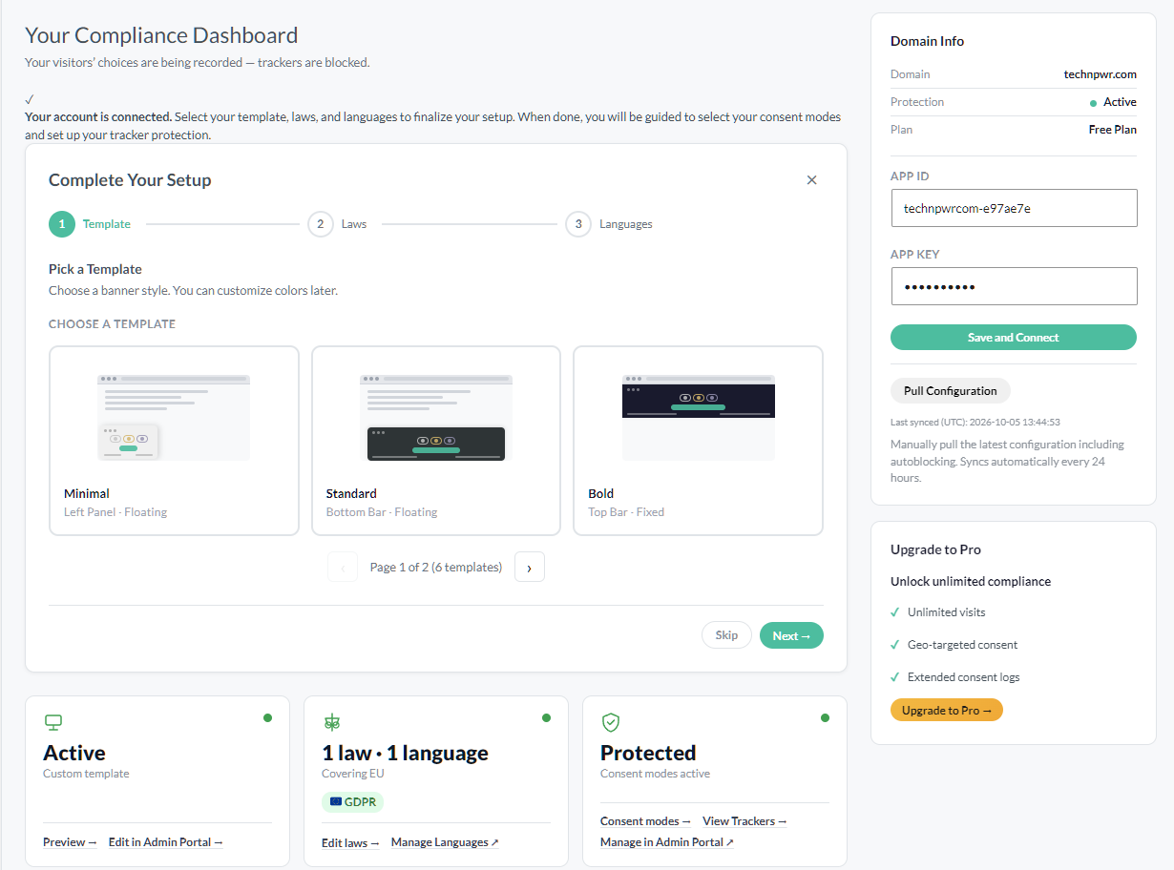Switch to the Languages step label

[x=626, y=224]
